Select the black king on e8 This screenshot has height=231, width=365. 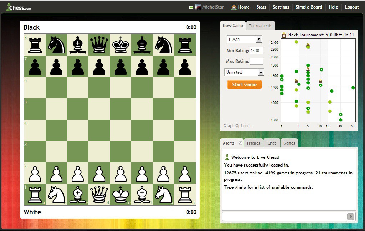pyautogui.click(x=121, y=45)
